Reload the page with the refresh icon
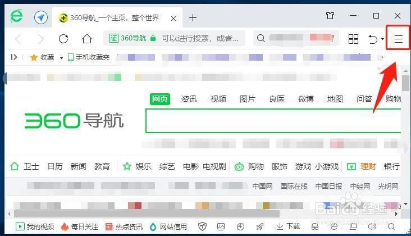 (x=63, y=39)
